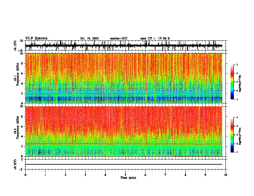The image size is (254, 196).
Task: Click the ch.1 spectrogram plot
Action: click(124, 78)
